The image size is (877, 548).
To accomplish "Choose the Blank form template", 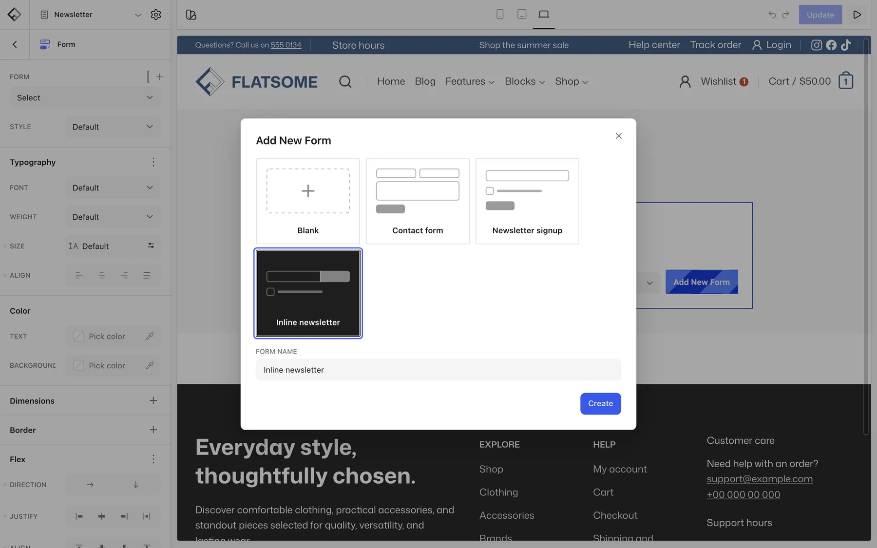I will (308, 201).
